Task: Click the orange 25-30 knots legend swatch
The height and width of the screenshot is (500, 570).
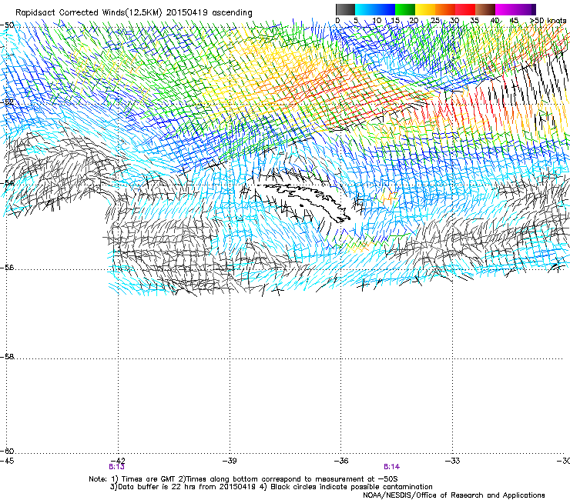Action: pos(445,9)
